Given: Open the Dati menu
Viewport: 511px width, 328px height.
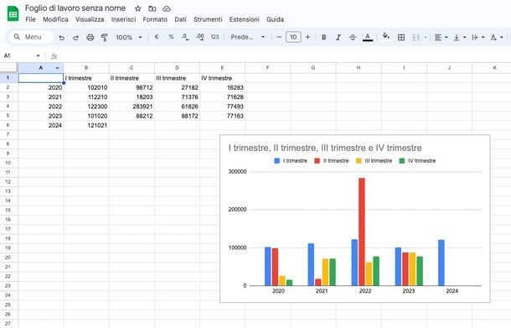Looking at the screenshot, I should coord(181,19).
